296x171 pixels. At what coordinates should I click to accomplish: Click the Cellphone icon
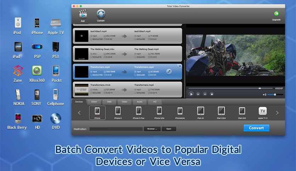56,94
